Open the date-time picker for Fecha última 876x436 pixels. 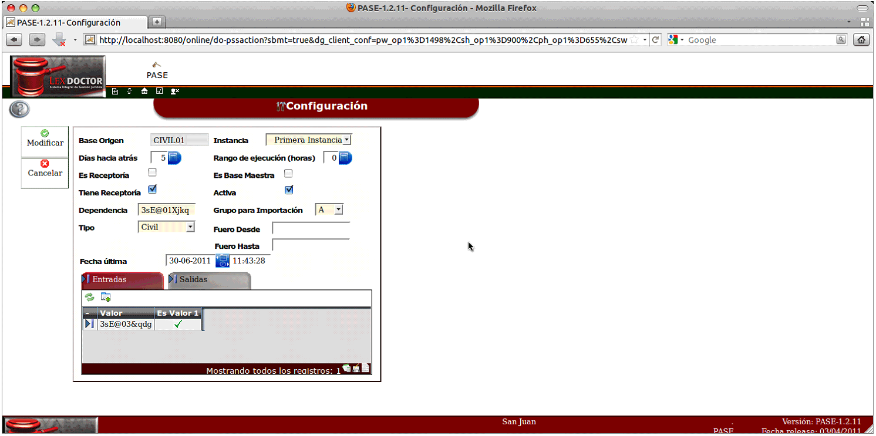point(223,261)
